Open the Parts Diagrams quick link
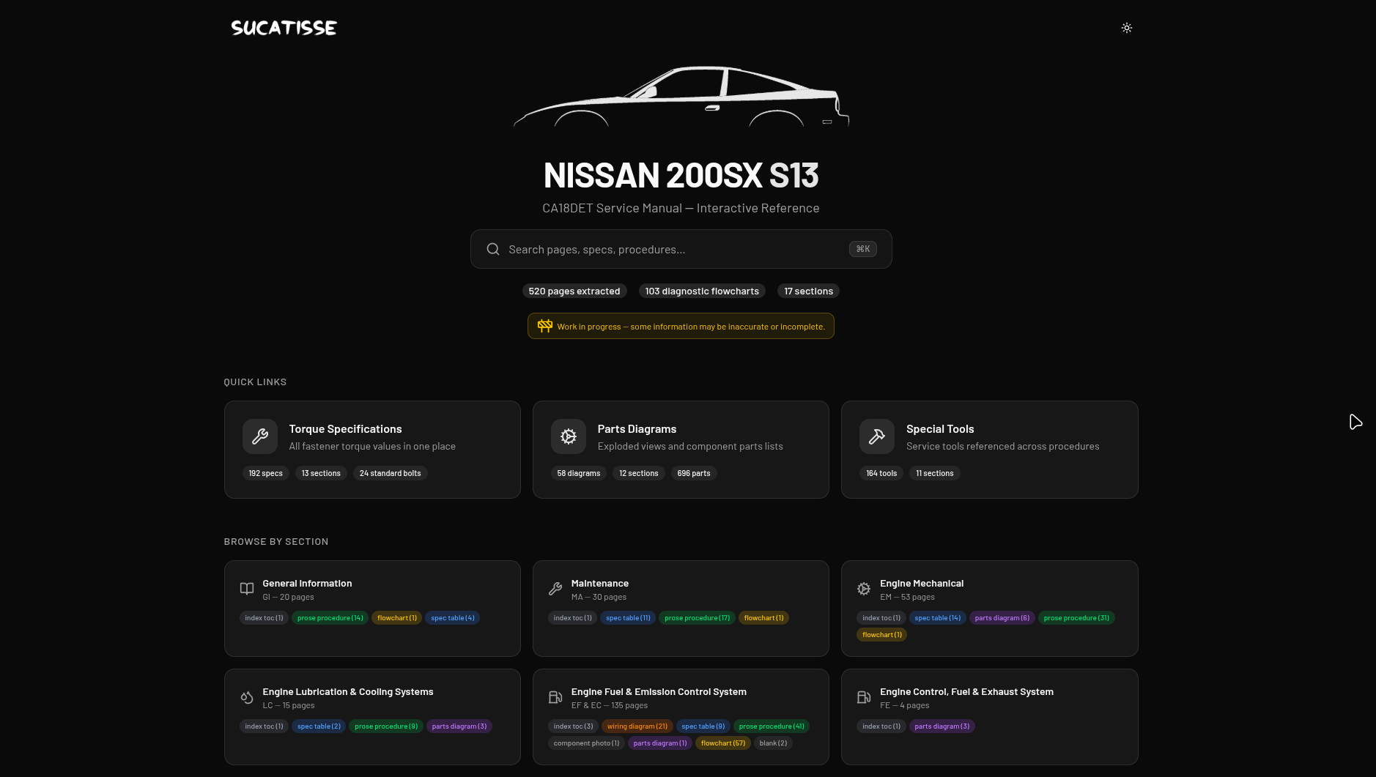 (681, 450)
